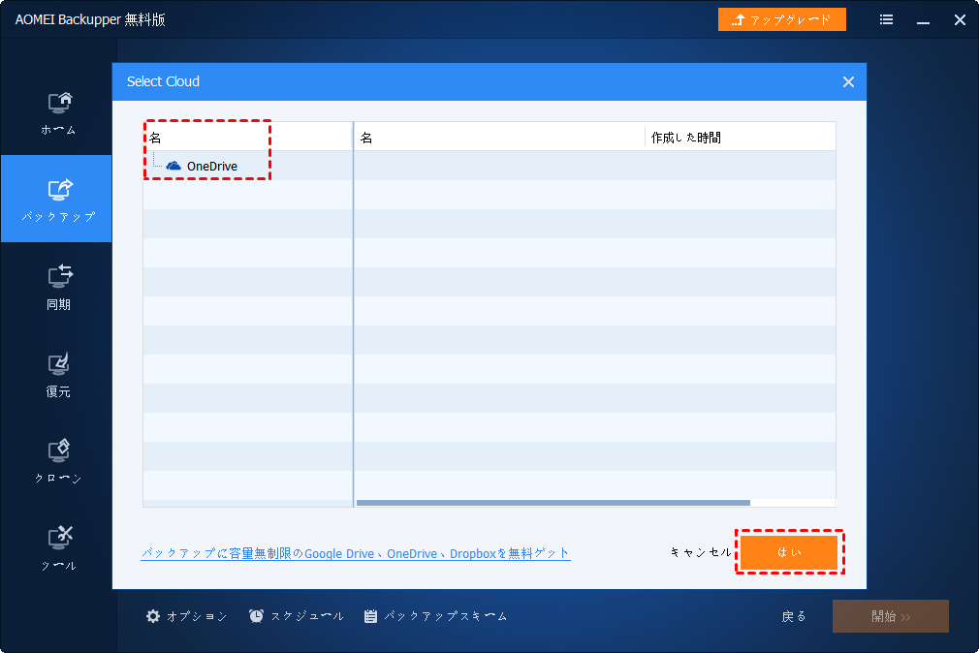Image resolution: width=979 pixels, height=653 pixels.
Task: Sort by right pane 名 column header
Action: pos(499,137)
